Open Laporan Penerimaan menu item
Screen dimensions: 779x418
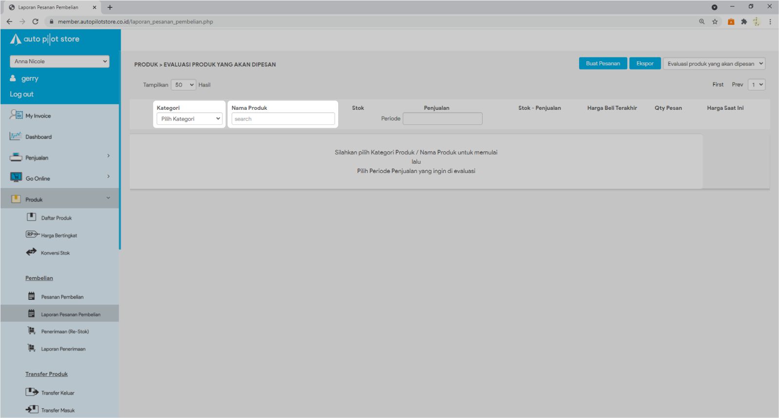tap(63, 349)
